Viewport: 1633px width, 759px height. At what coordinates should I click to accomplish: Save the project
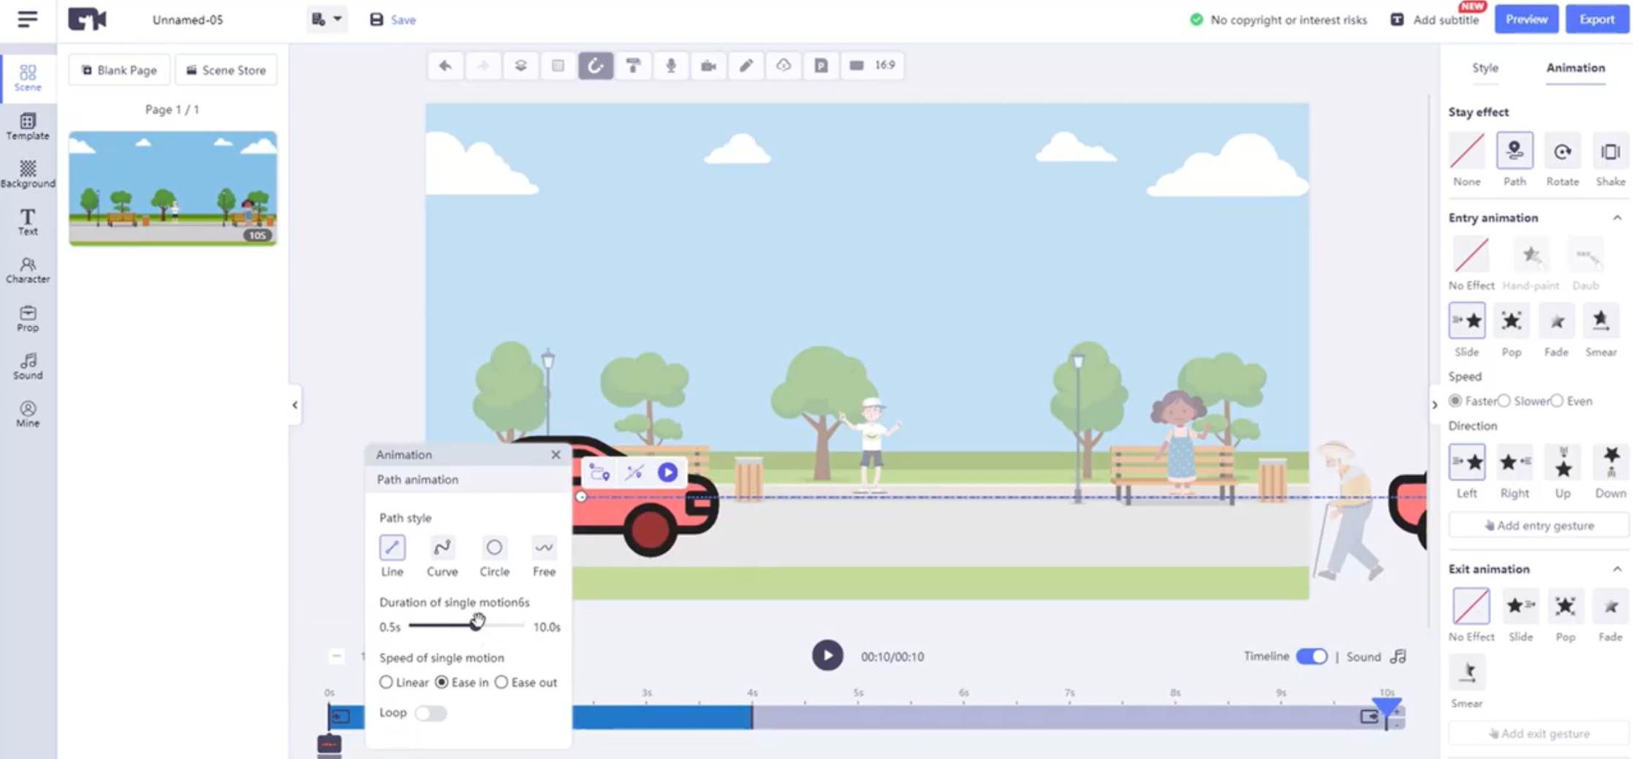click(393, 20)
